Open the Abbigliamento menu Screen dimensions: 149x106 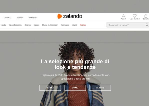15,25
